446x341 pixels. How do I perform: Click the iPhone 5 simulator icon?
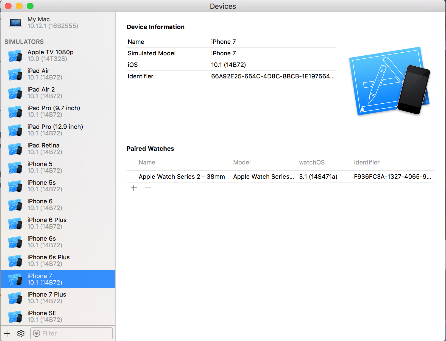click(x=15, y=167)
